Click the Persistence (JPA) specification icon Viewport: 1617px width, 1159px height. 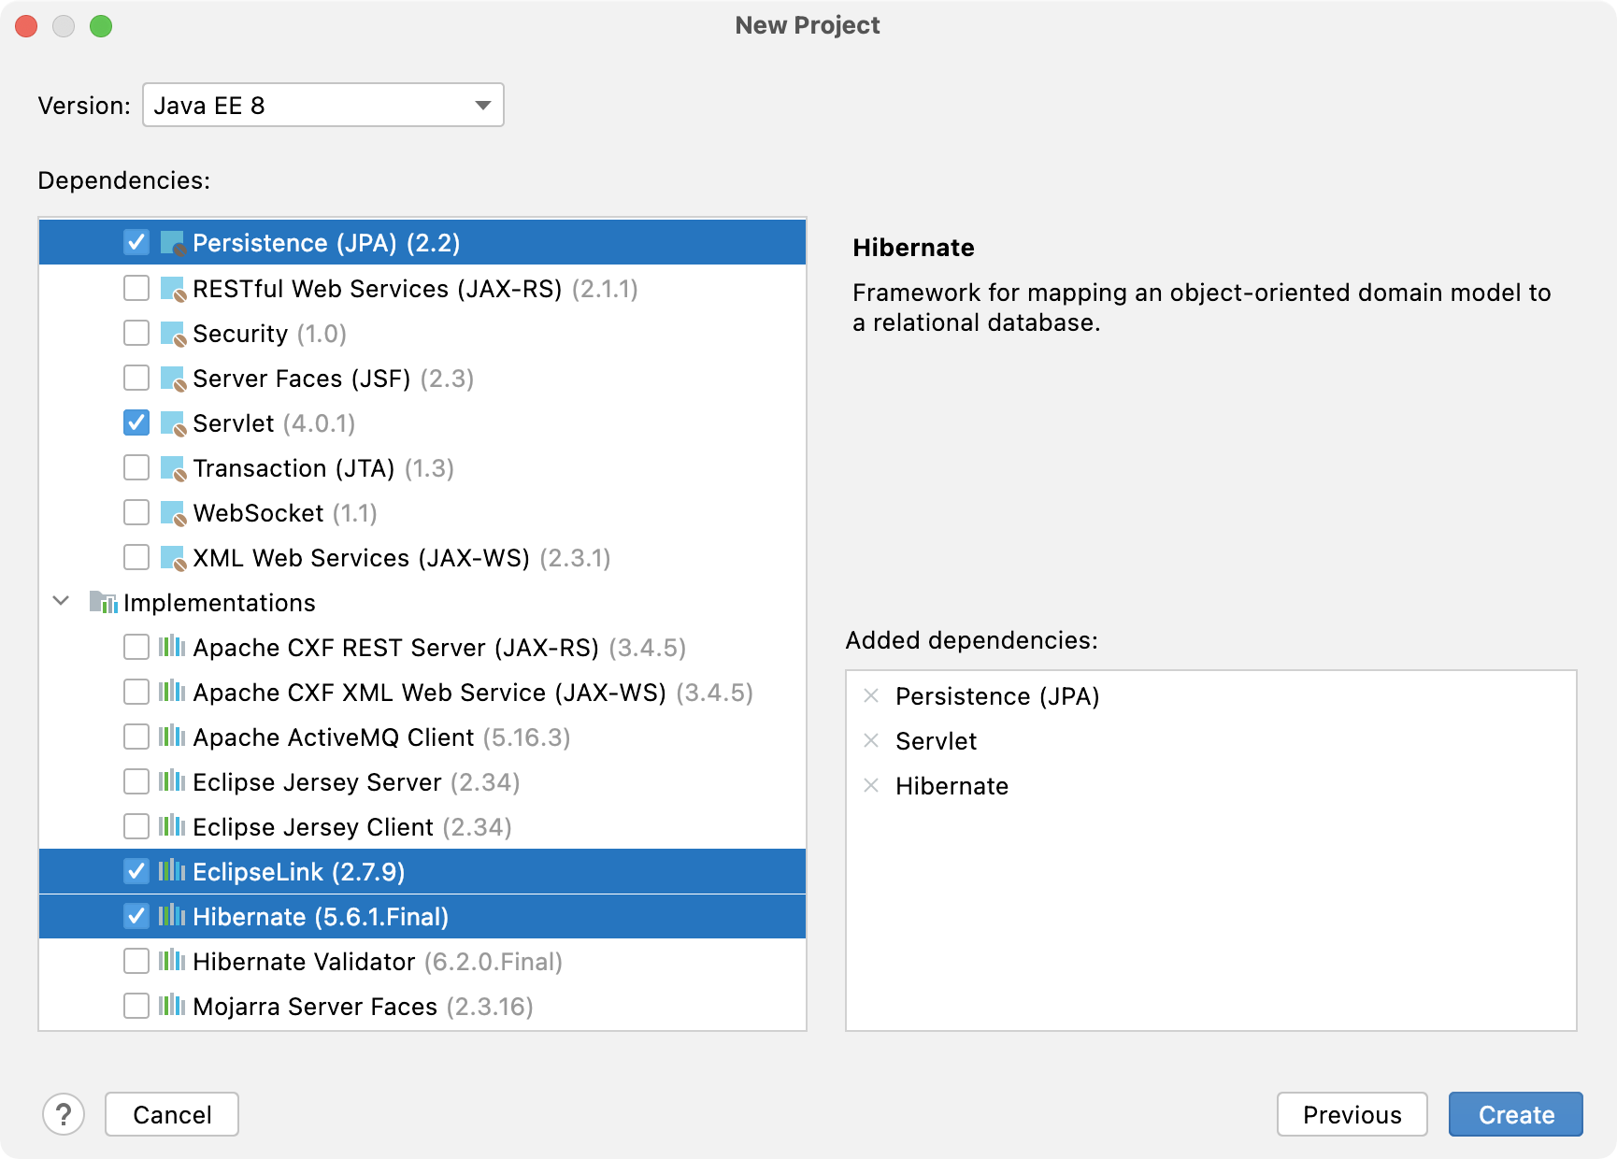pyautogui.click(x=173, y=243)
